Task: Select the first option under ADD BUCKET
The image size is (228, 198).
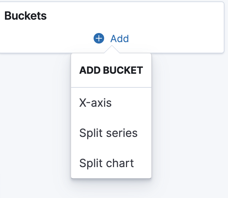Action: 111,103
